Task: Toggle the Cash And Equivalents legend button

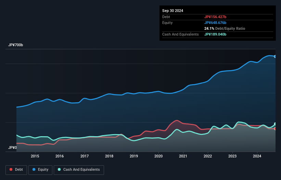Action: [79, 170]
